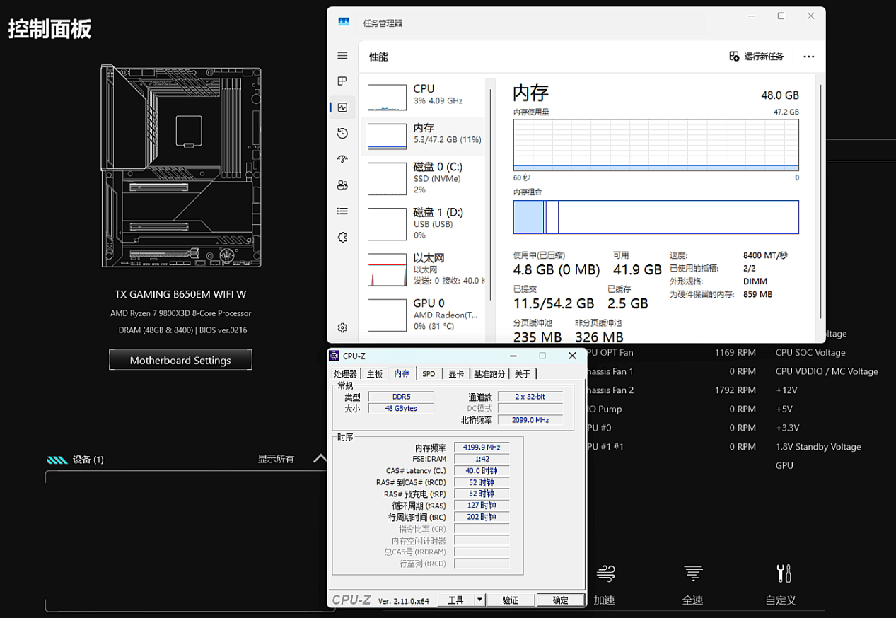The image size is (896, 618).
Task: Switch to the SPD tab in CPU-Z
Action: 429,373
